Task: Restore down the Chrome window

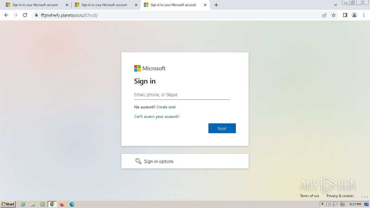Action: 353,2
